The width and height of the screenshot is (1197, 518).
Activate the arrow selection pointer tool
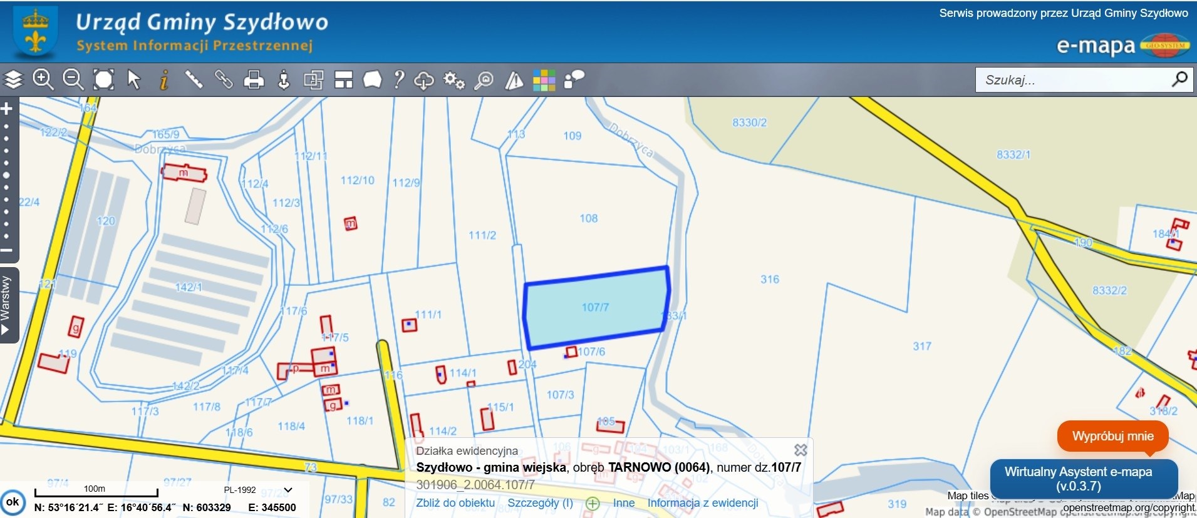click(134, 80)
